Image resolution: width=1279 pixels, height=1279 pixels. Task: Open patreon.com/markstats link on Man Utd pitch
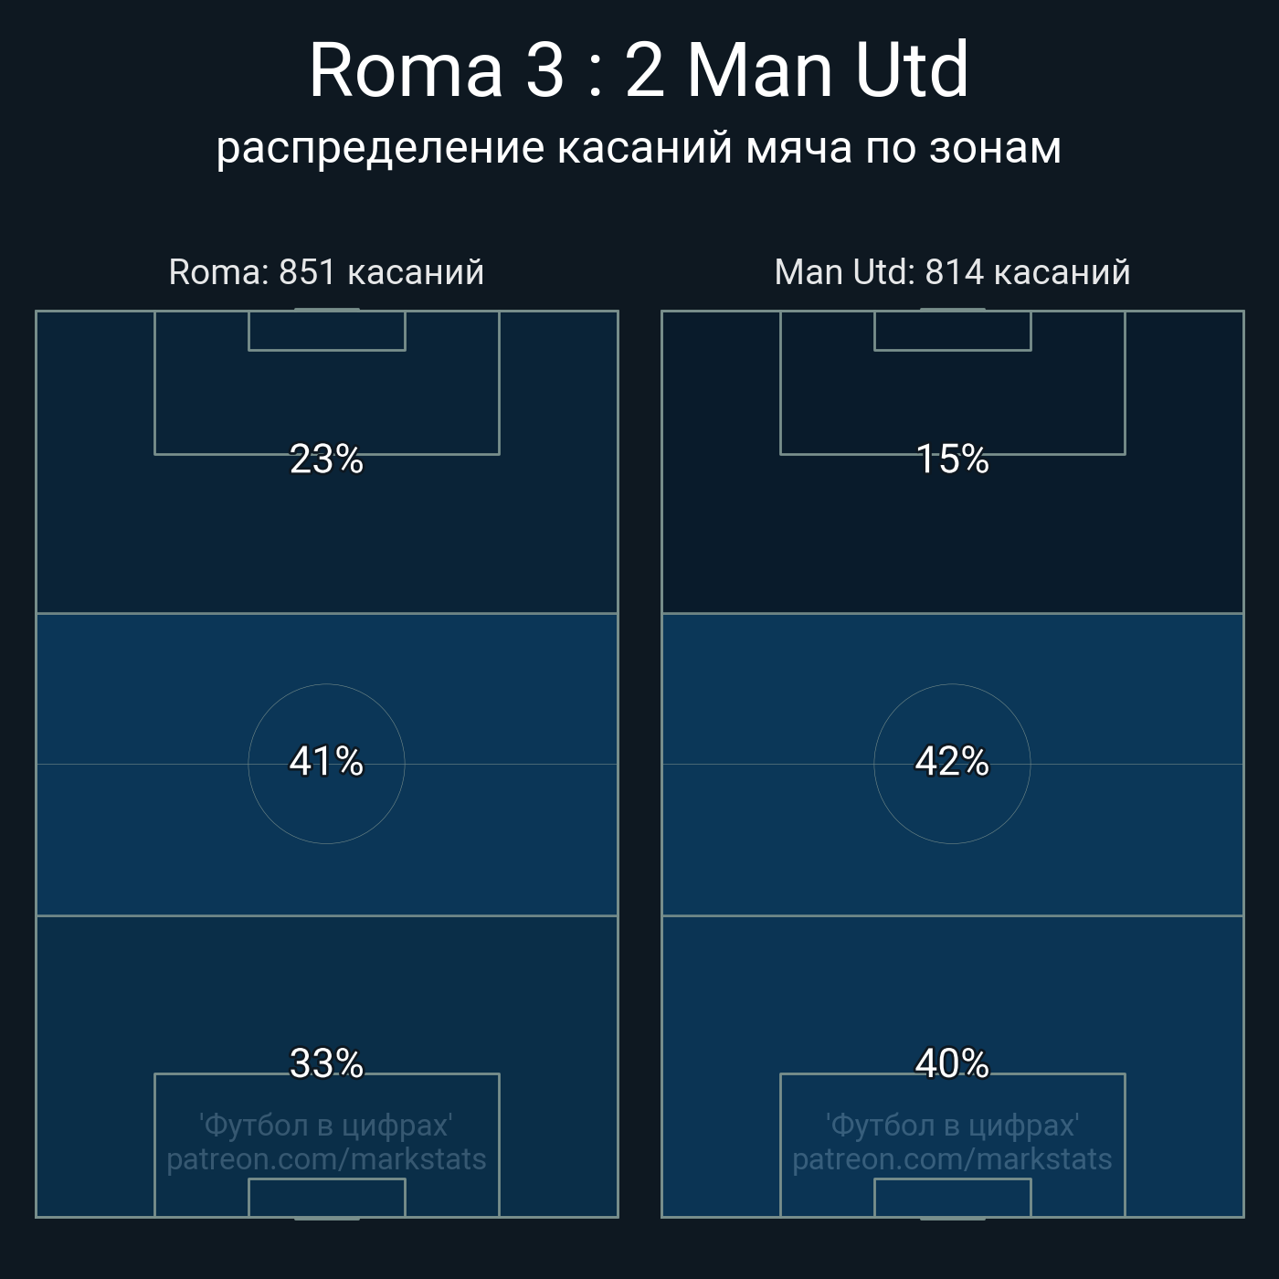click(x=952, y=1160)
